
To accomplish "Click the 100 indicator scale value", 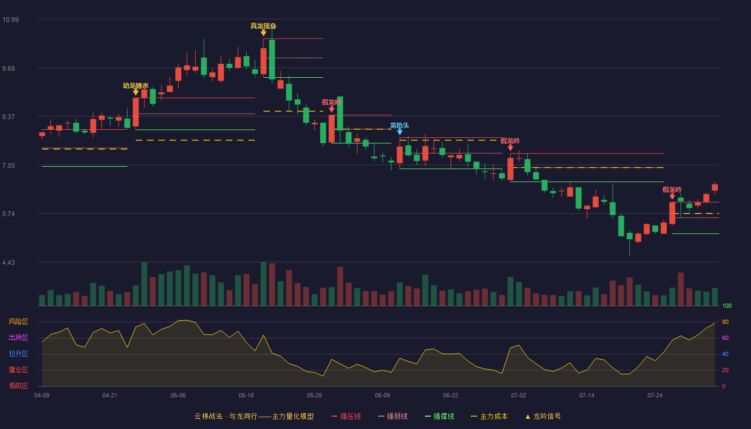I will pyautogui.click(x=727, y=306).
